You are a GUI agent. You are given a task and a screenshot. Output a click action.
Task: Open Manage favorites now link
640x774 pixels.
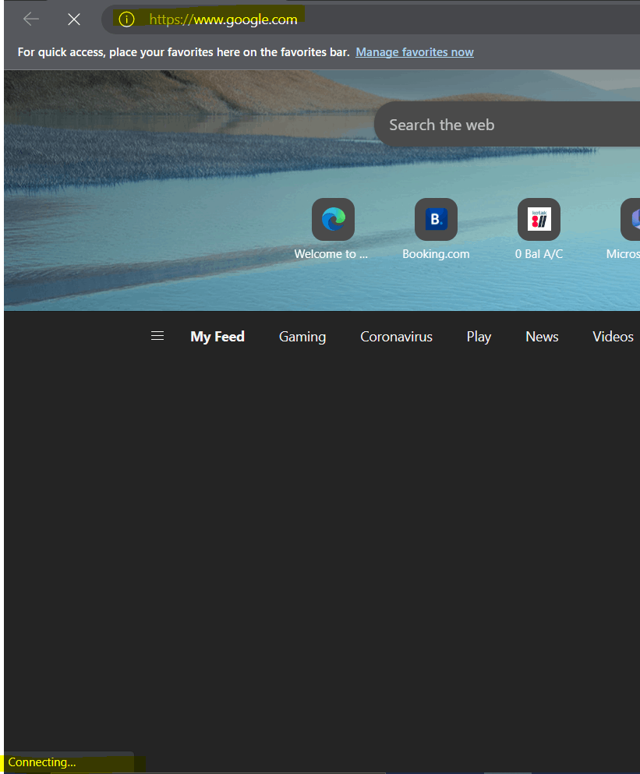[414, 51]
